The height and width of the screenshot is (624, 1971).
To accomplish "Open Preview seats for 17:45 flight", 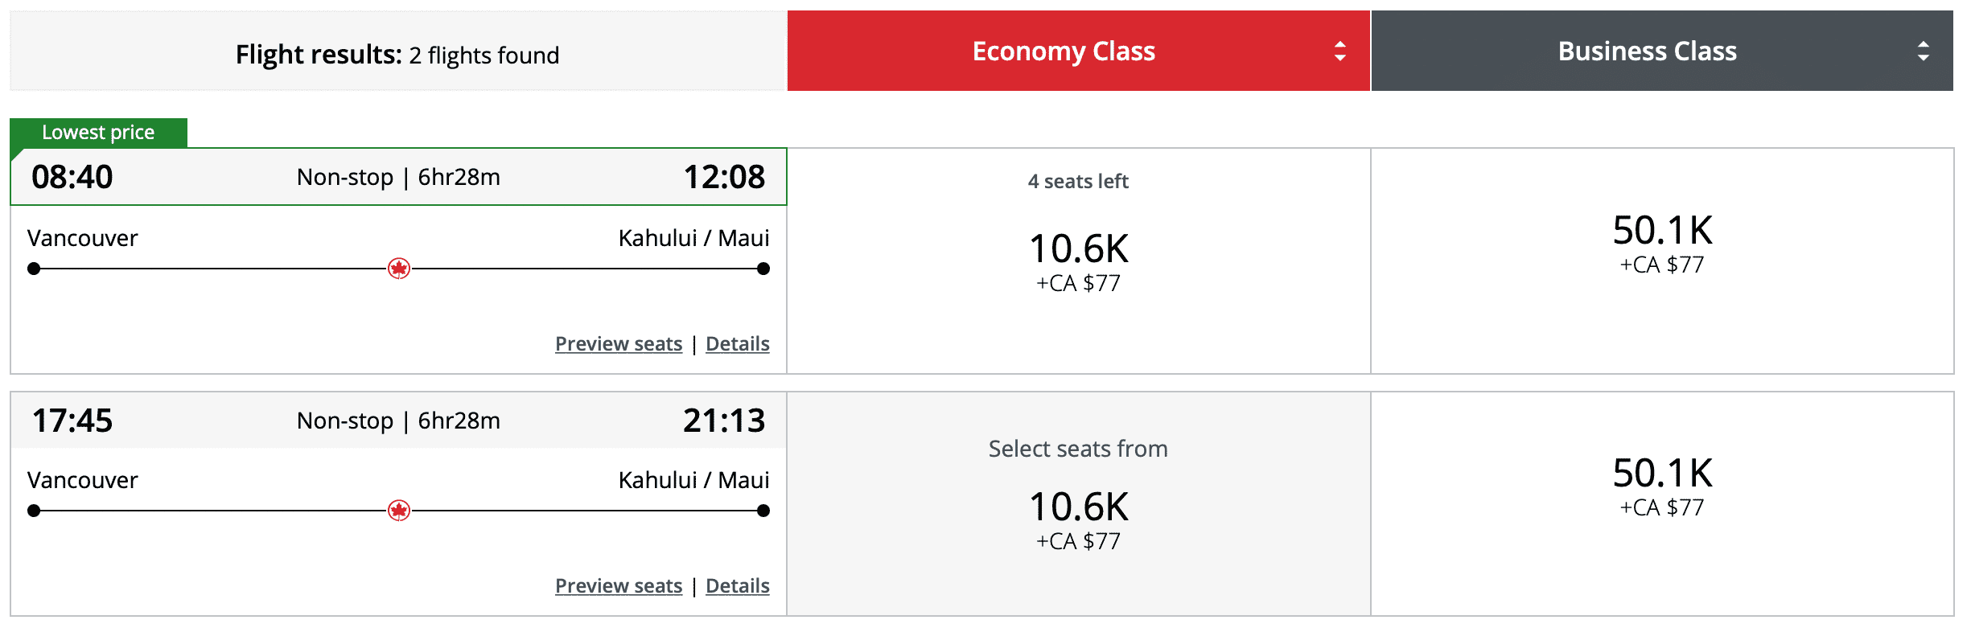I will pyautogui.click(x=619, y=586).
